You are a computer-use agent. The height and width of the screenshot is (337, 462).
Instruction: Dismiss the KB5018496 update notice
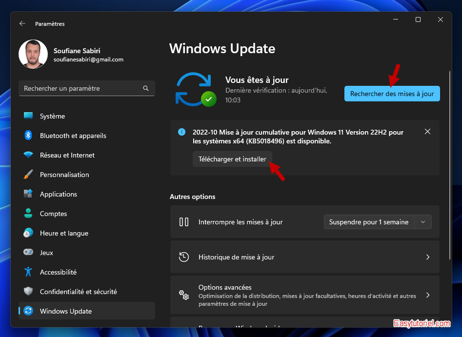427,131
